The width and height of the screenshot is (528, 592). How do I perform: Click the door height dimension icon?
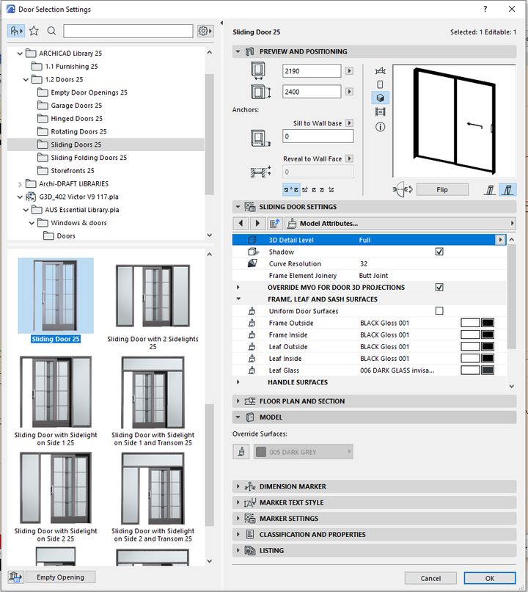[x=261, y=92]
